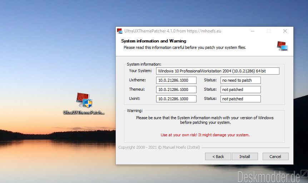The height and width of the screenshot is (183, 308).
Task: Click the 'Your System:' label
Action: [x=140, y=71]
